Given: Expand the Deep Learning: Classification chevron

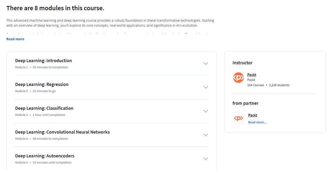Looking at the screenshot, I should 205,111.
